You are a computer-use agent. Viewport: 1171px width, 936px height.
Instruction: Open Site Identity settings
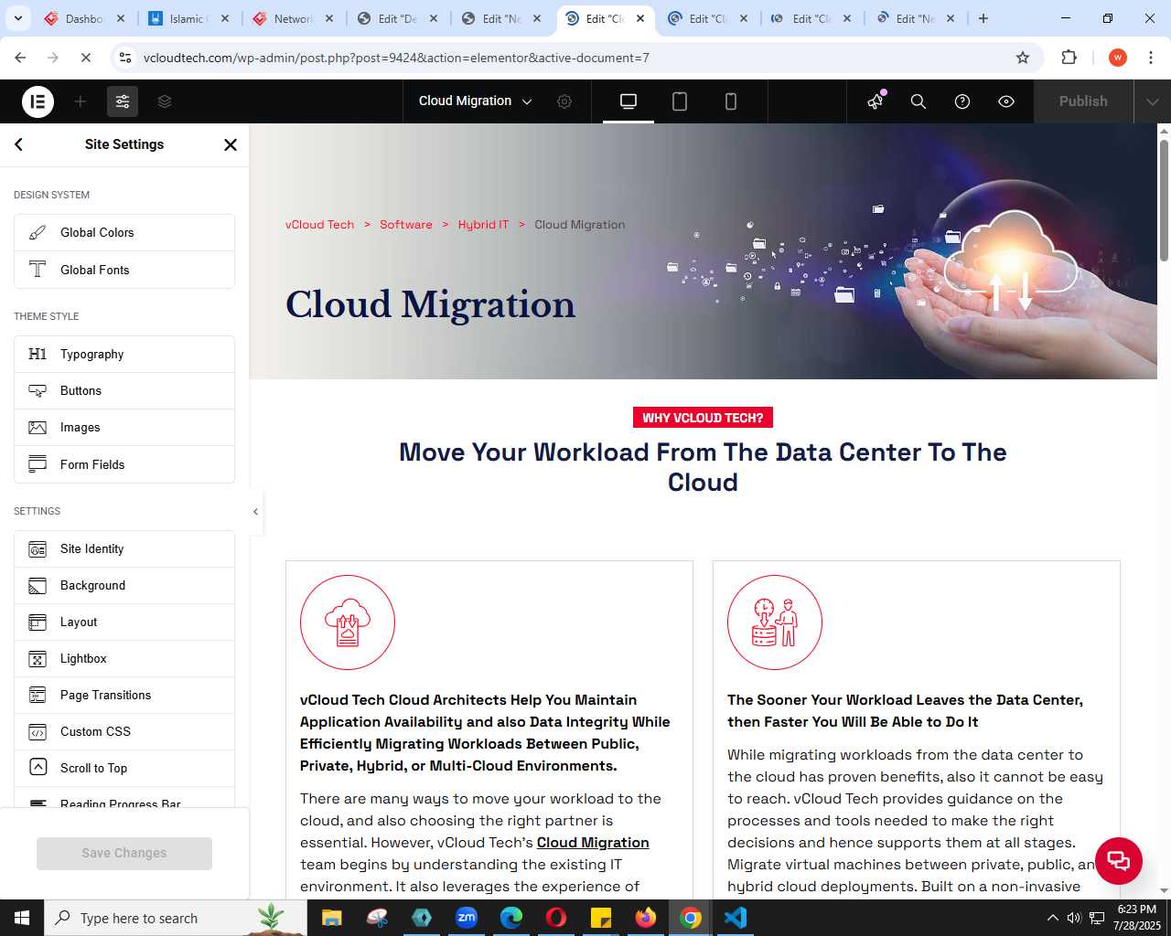tap(124, 549)
